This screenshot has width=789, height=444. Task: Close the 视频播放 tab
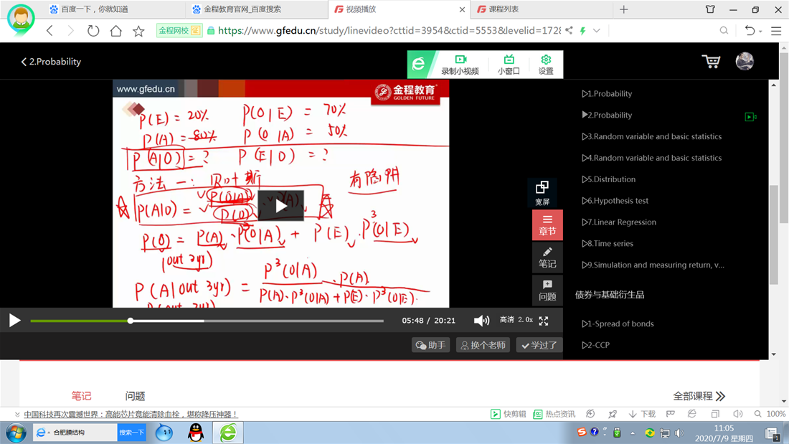[462, 9]
